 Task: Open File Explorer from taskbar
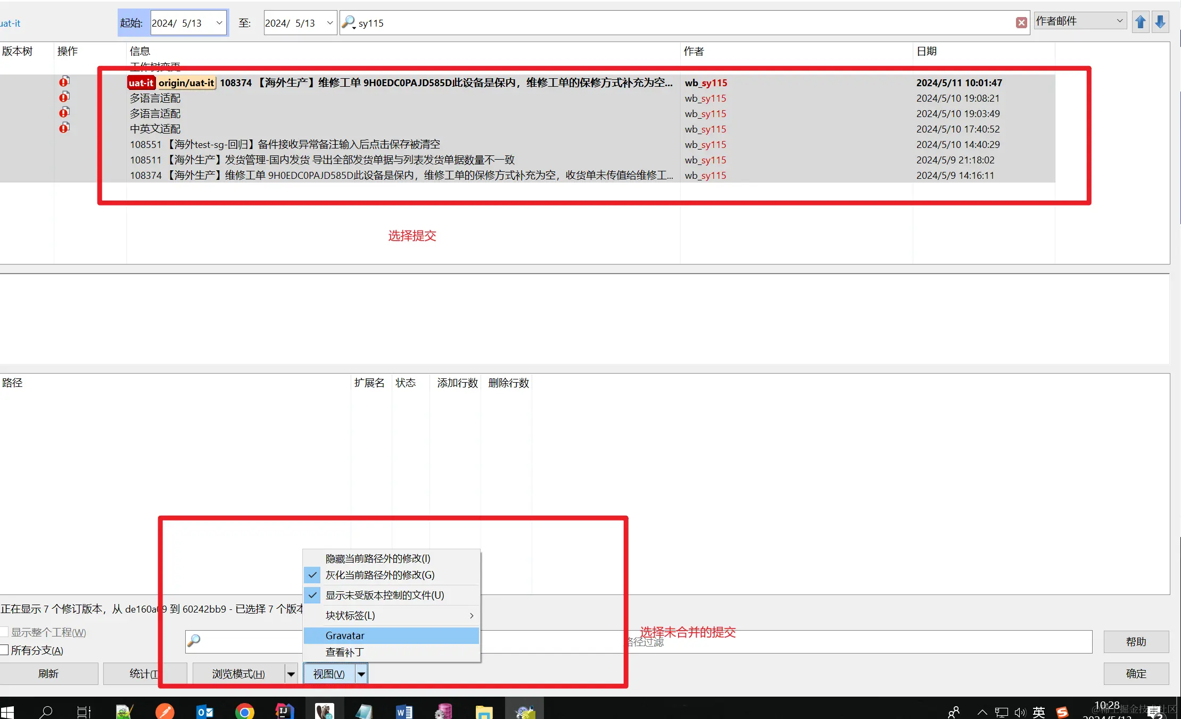pyautogui.click(x=484, y=712)
